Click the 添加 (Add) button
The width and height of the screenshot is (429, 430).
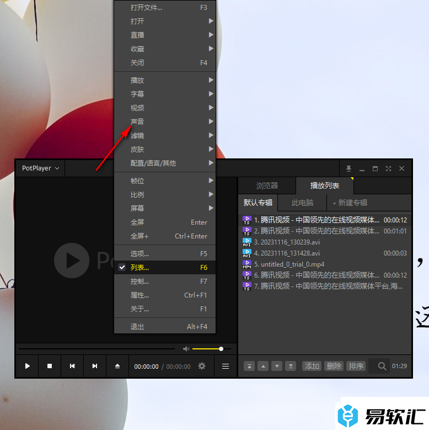point(312,366)
